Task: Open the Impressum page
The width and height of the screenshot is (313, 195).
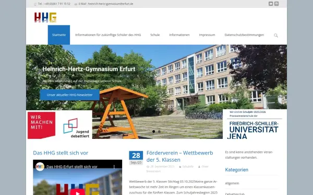Action: point(207,35)
